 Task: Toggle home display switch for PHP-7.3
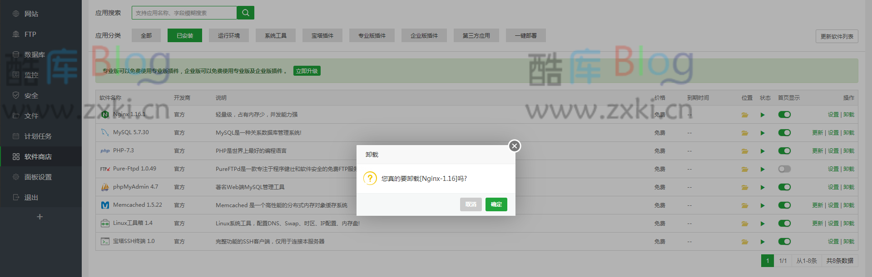(x=784, y=151)
